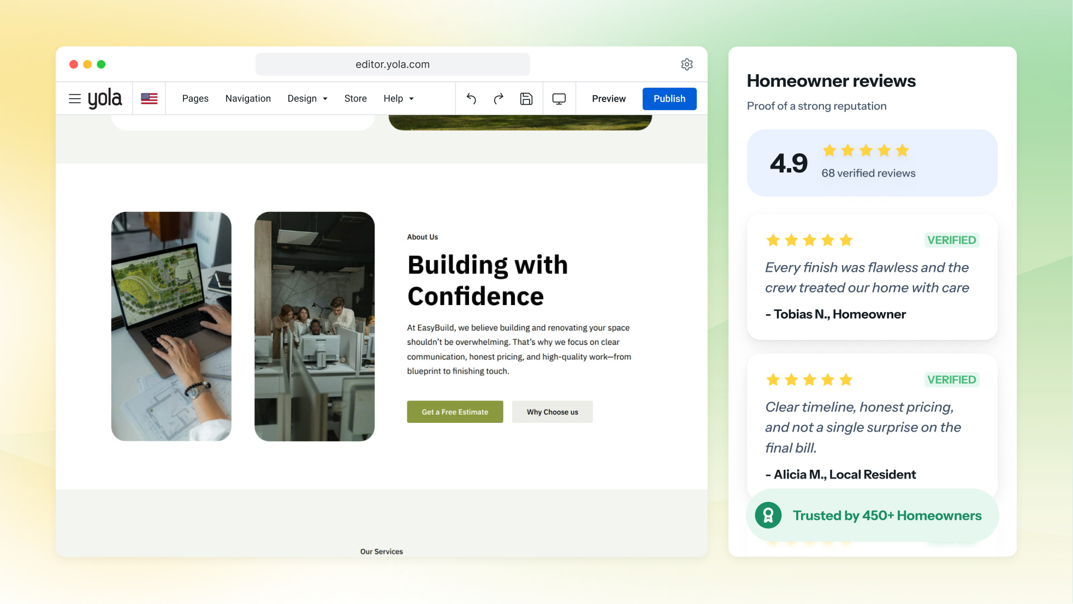Open the Store menu
The height and width of the screenshot is (604, 1073).
[x=355, y=99]
